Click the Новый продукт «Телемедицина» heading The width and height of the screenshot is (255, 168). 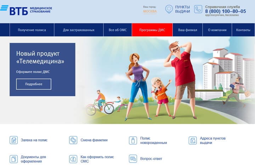pyautogui.click(x=40, y=57)
